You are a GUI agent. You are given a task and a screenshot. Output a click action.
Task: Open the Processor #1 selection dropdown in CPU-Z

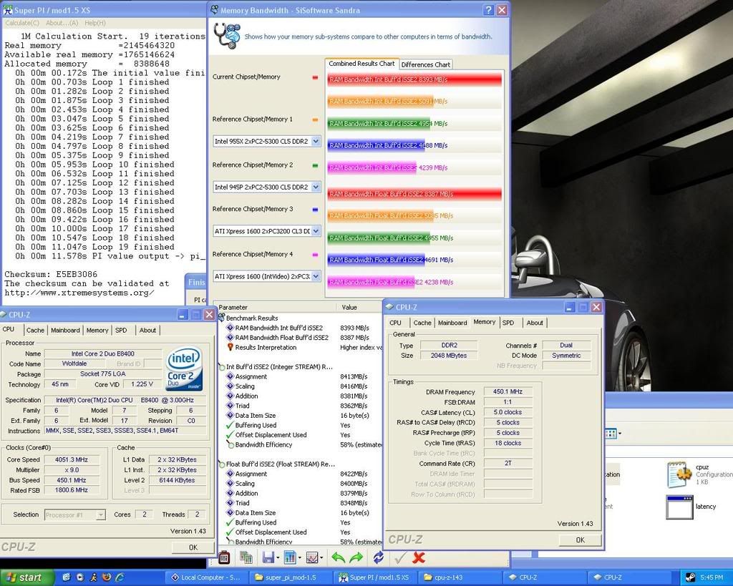point(100,515)
